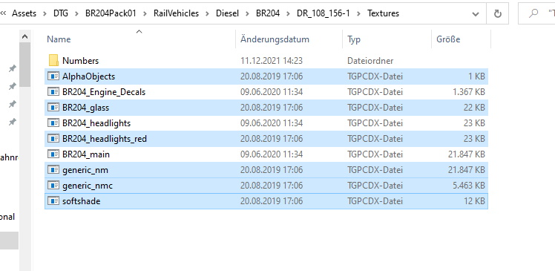Navigate to BR204Pack01 in the breadcrumb
This screenshot has height=271, width=555.
[x=111, y=13]
